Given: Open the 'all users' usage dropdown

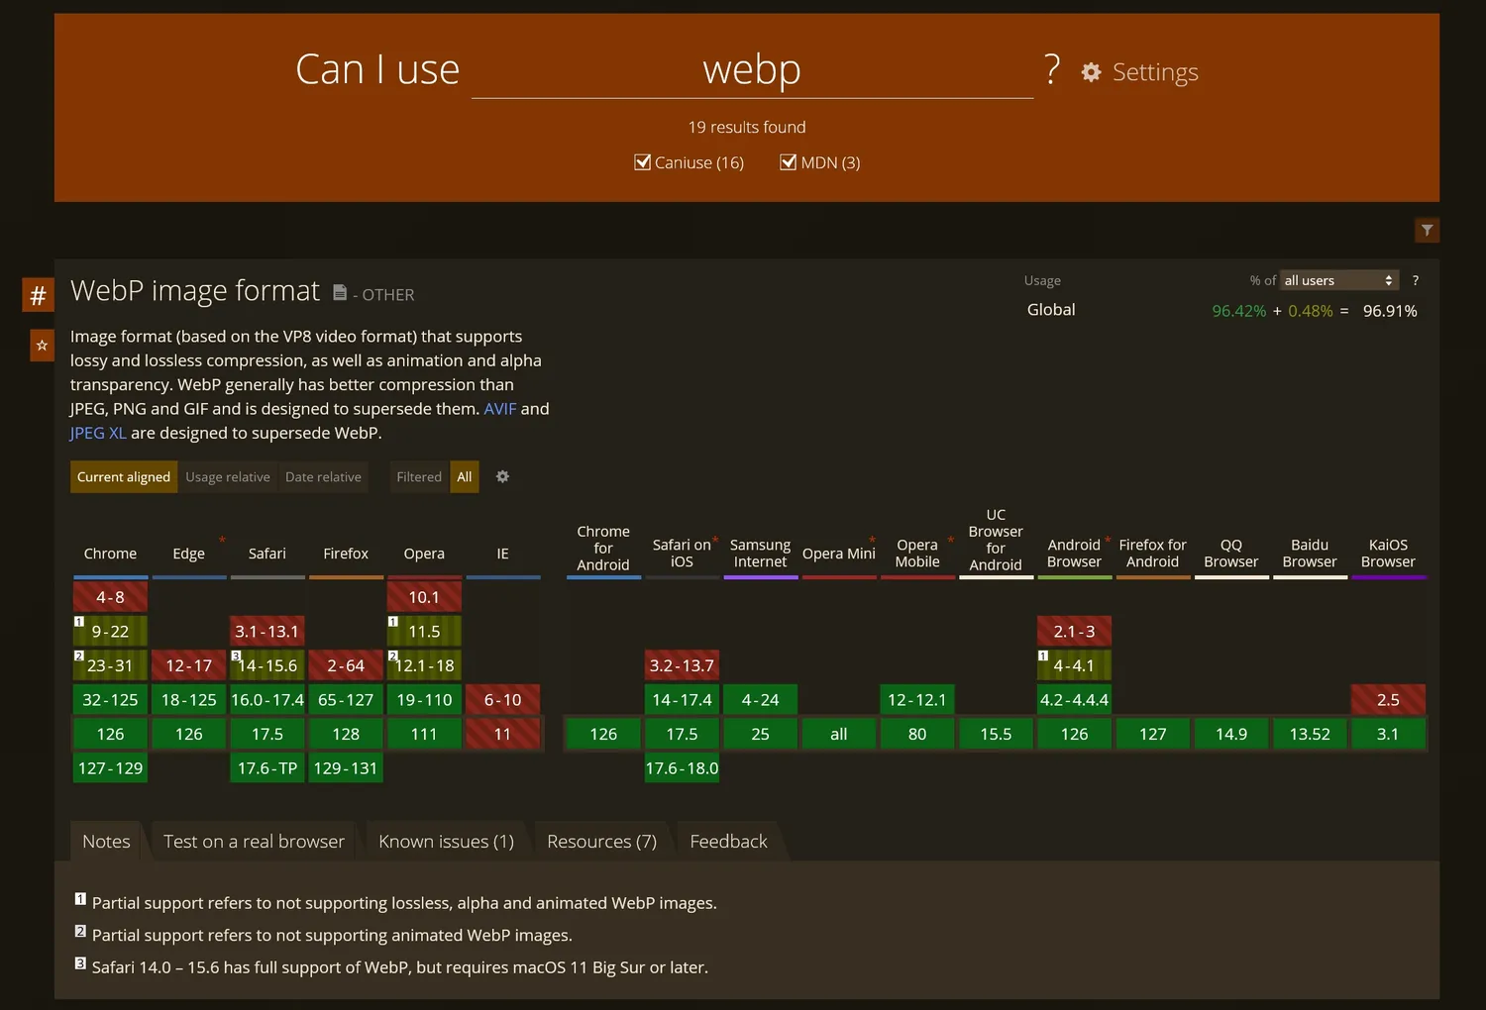Looking at the screenshot, I should pos(1338,280).
